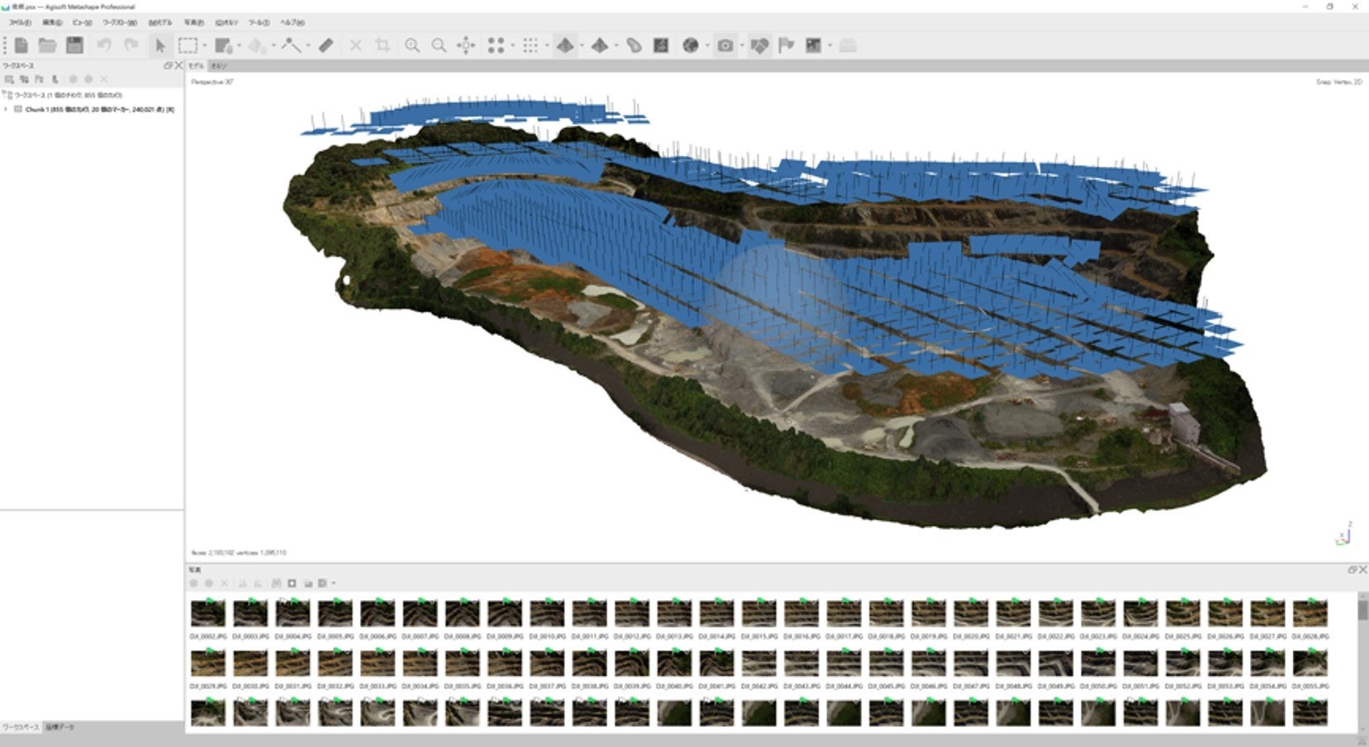Select the DJI_0002.JPG photo thumbnail

pos(207,613)
